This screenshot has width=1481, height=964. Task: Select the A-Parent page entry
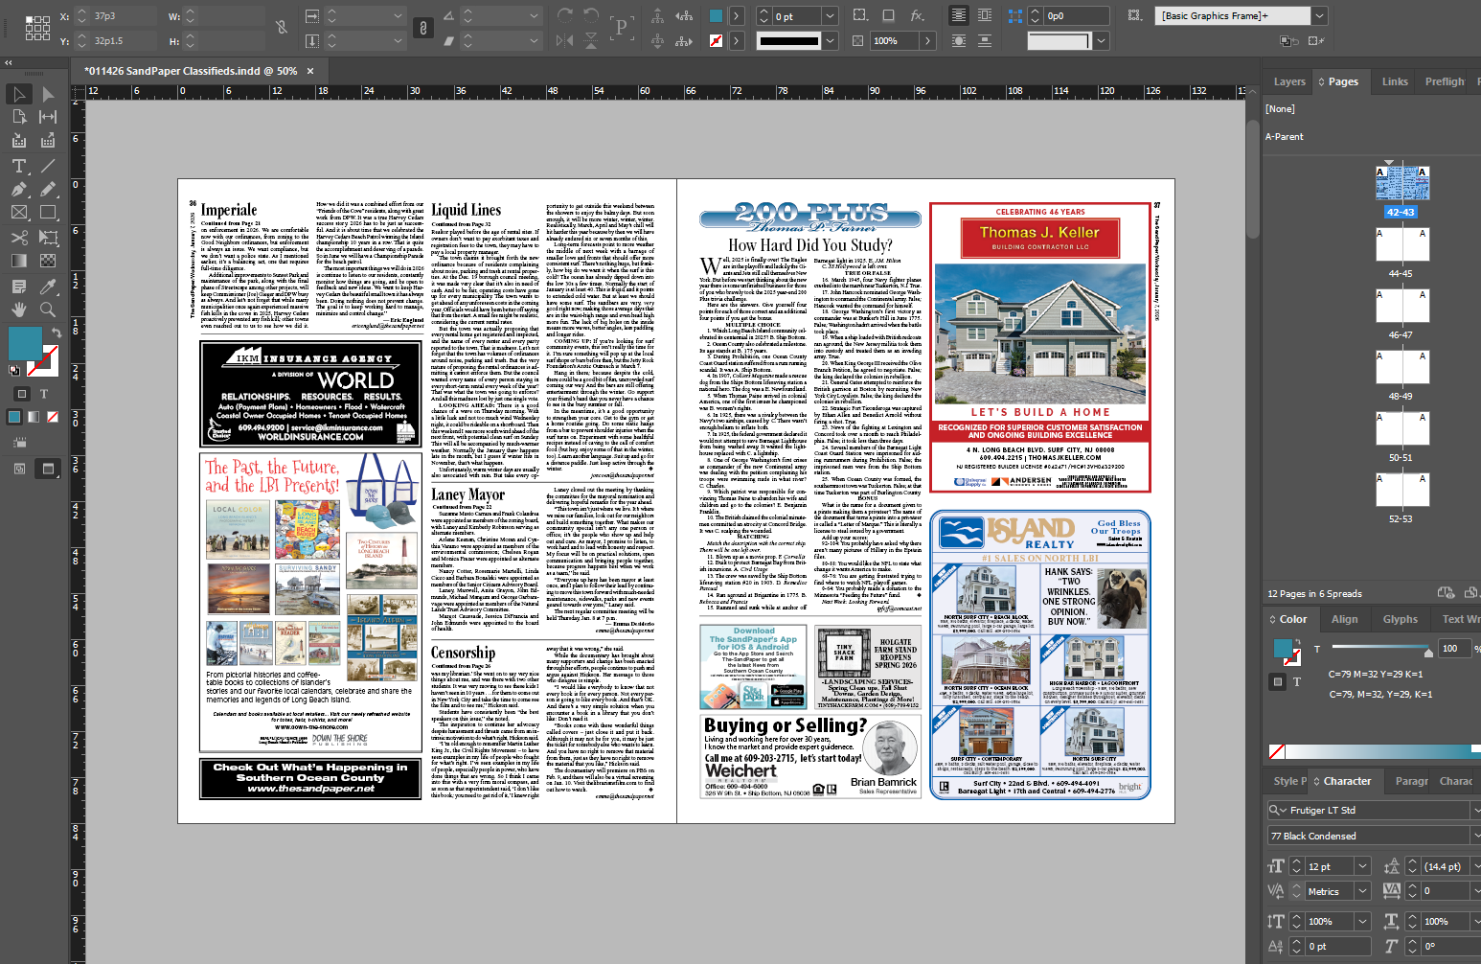[1285, 137]
